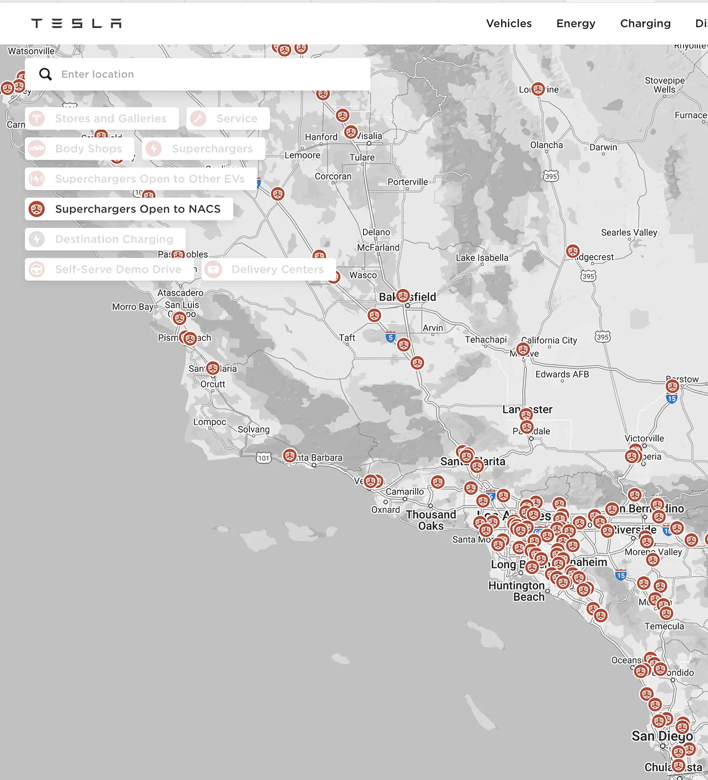This screenshot has height=780, width=708.
Task: Select the supercharger pin at Mojave
Action: [523, 349]
